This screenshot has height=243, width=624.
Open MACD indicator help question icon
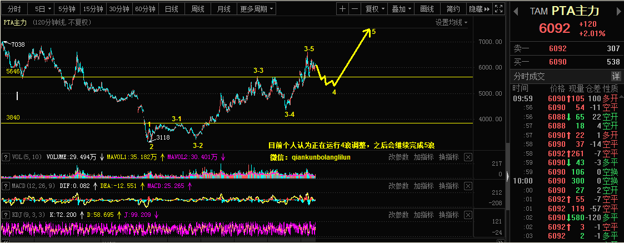click(6, 185)
